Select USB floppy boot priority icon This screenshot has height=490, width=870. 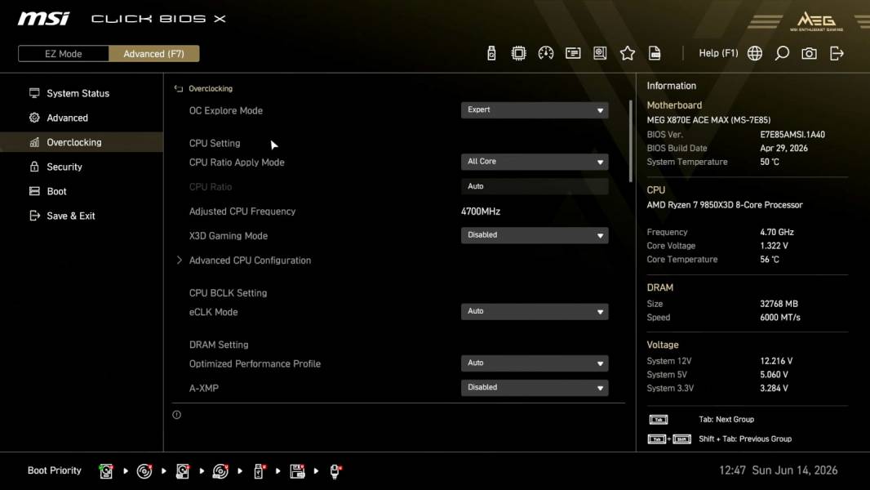point(297,471)
